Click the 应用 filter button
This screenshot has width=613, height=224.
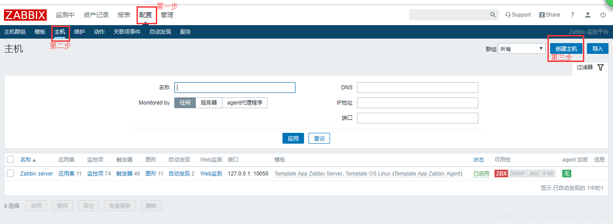click(293, 138)
